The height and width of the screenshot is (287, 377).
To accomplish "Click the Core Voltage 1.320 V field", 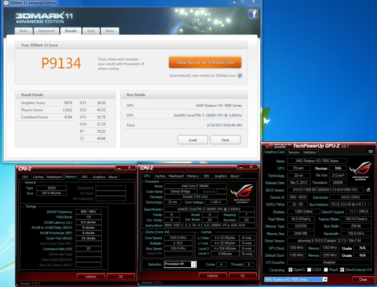I will tap(216, 202).
